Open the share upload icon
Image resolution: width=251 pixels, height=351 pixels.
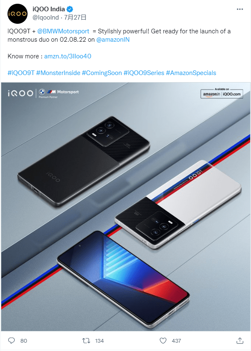pos(240,341)
